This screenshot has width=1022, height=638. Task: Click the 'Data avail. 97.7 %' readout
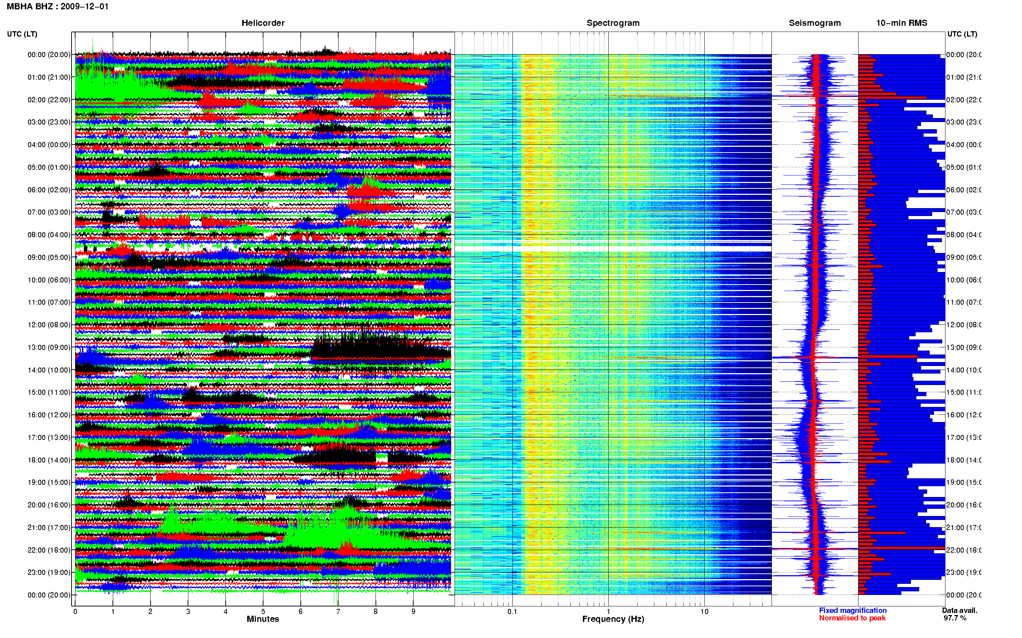click(959, 614)
